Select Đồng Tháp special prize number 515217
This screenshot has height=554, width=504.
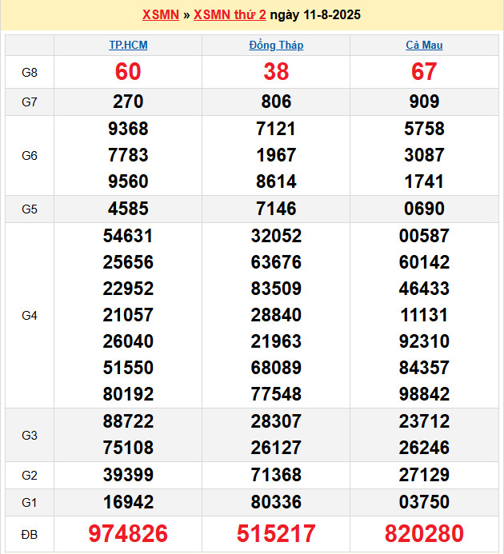coord(276,534)
